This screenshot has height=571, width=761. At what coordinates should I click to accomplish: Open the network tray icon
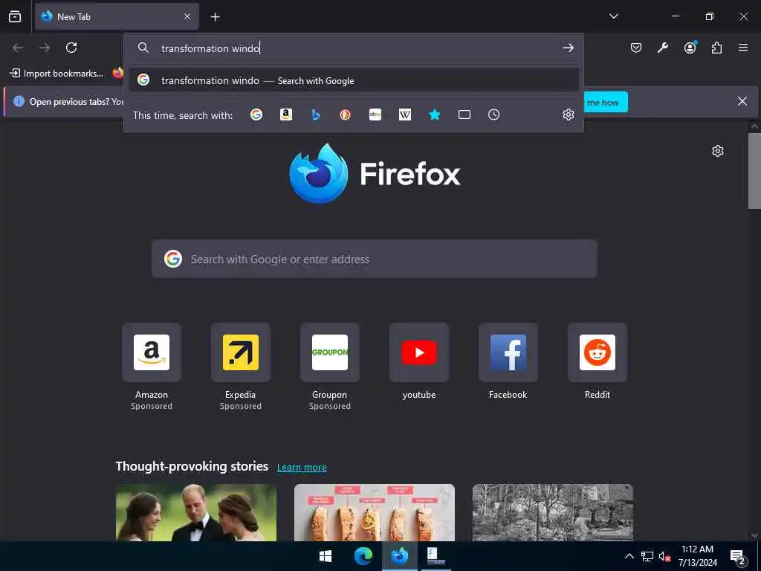pyautogui.click(x=647, y=556)
